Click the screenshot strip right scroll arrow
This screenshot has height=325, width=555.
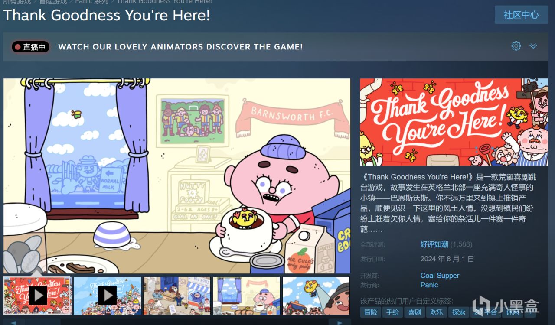pyautogui.click(x=340, y=322)
